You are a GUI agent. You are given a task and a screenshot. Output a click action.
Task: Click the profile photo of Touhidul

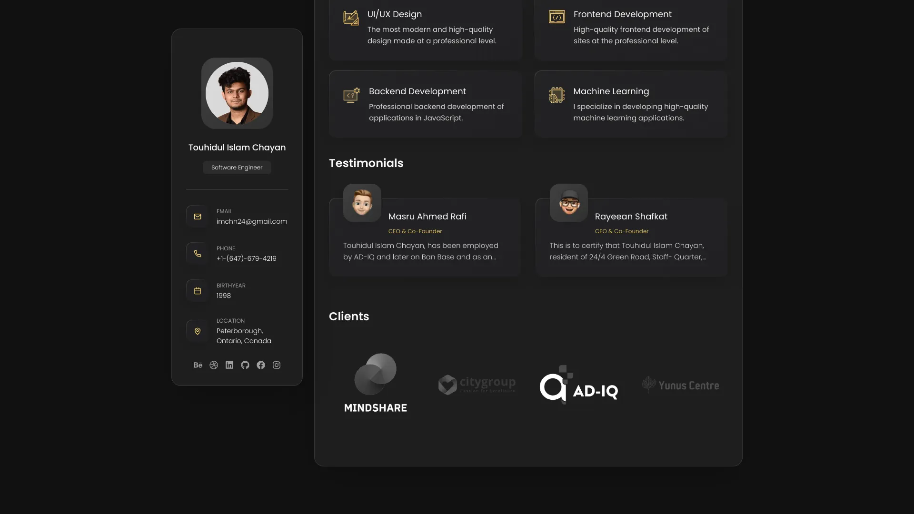point(237,93)
